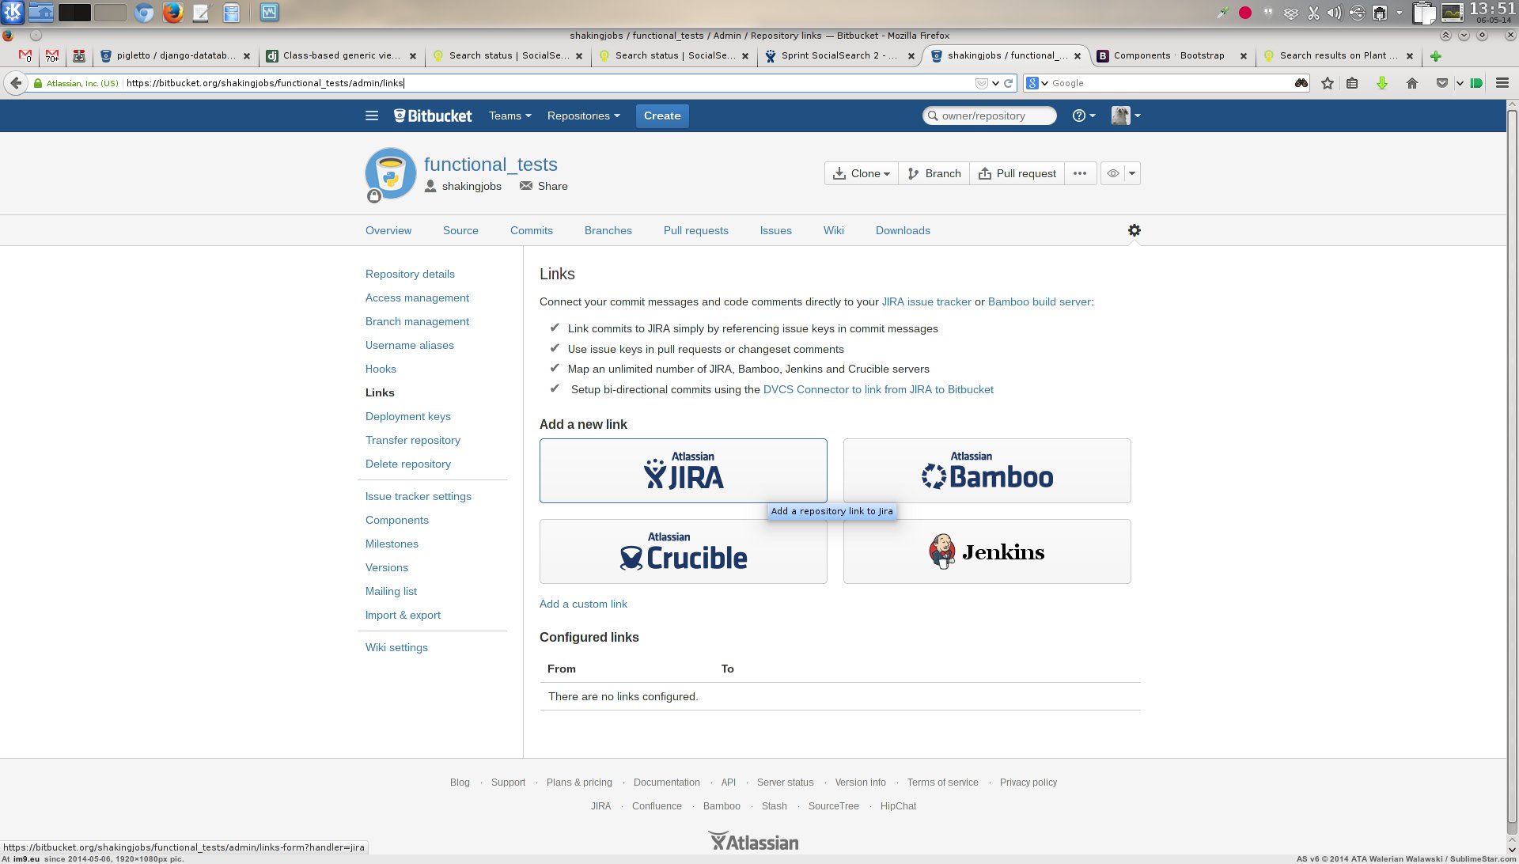Open Deployment keys in settings sidebar
This screenshot has height=864, width=1519.
(x=407, y=416)
